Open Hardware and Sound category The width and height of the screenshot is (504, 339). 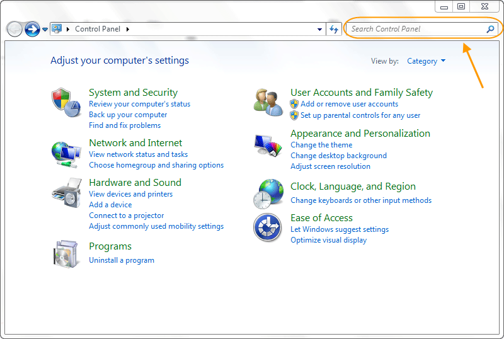(x=135, y=183)
